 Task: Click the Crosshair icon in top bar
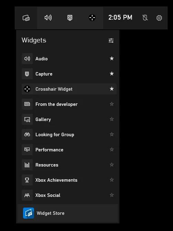92,18
